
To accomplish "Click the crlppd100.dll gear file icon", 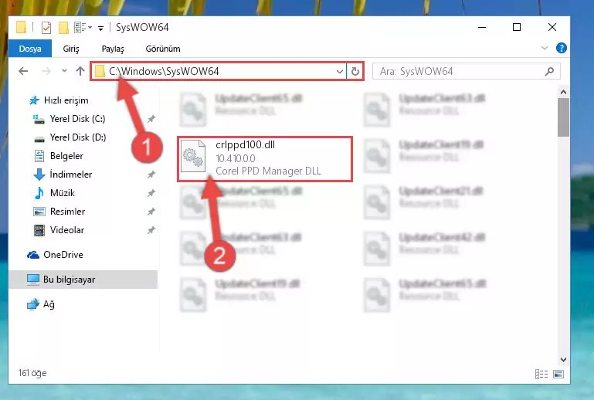I will 193,156.
